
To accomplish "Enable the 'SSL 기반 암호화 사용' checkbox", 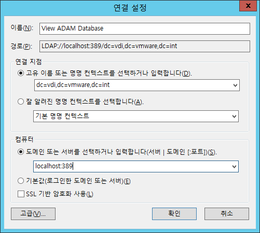I will [21, 194].
